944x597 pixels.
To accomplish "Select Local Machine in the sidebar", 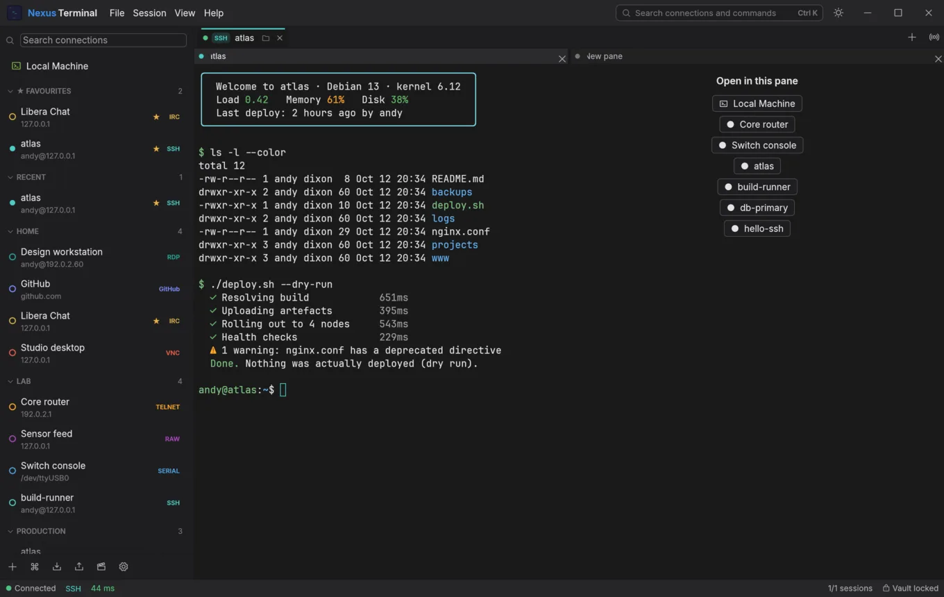I will coord(96,66).
